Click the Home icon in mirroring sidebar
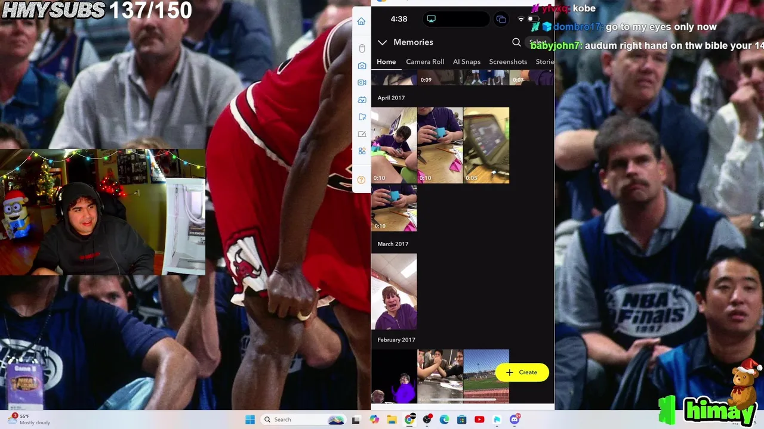The image size is (764, 429). 361,21
